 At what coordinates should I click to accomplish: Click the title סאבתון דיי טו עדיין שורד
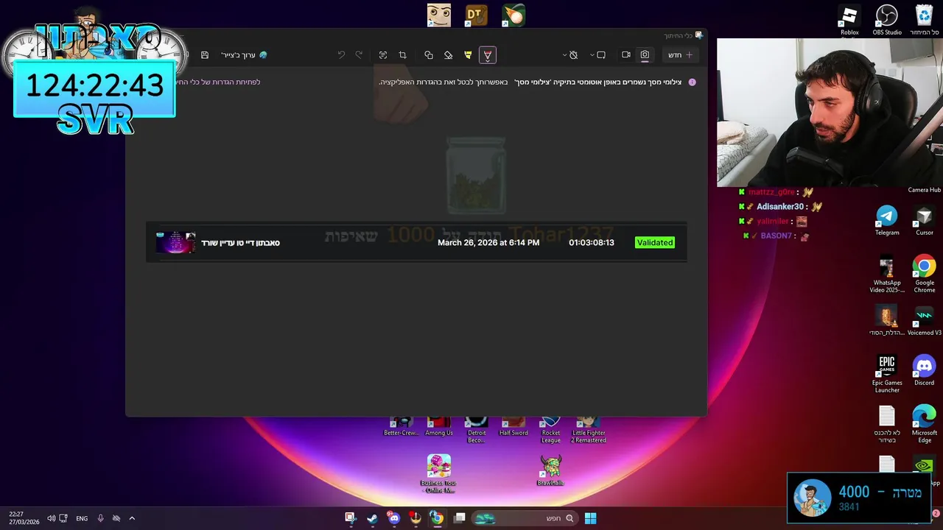tap(240, 242)
